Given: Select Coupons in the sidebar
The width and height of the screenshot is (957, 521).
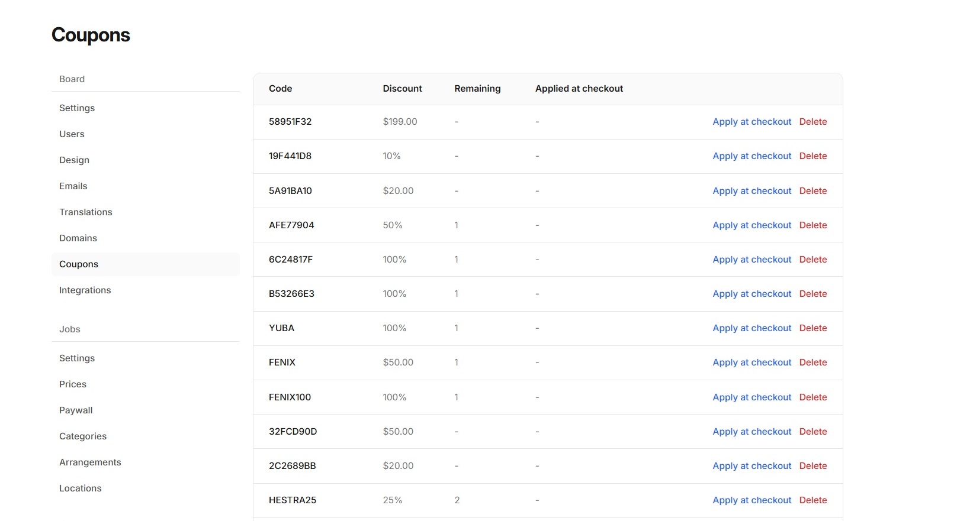Looking at the screenshot, I should [x=146, y=264].
